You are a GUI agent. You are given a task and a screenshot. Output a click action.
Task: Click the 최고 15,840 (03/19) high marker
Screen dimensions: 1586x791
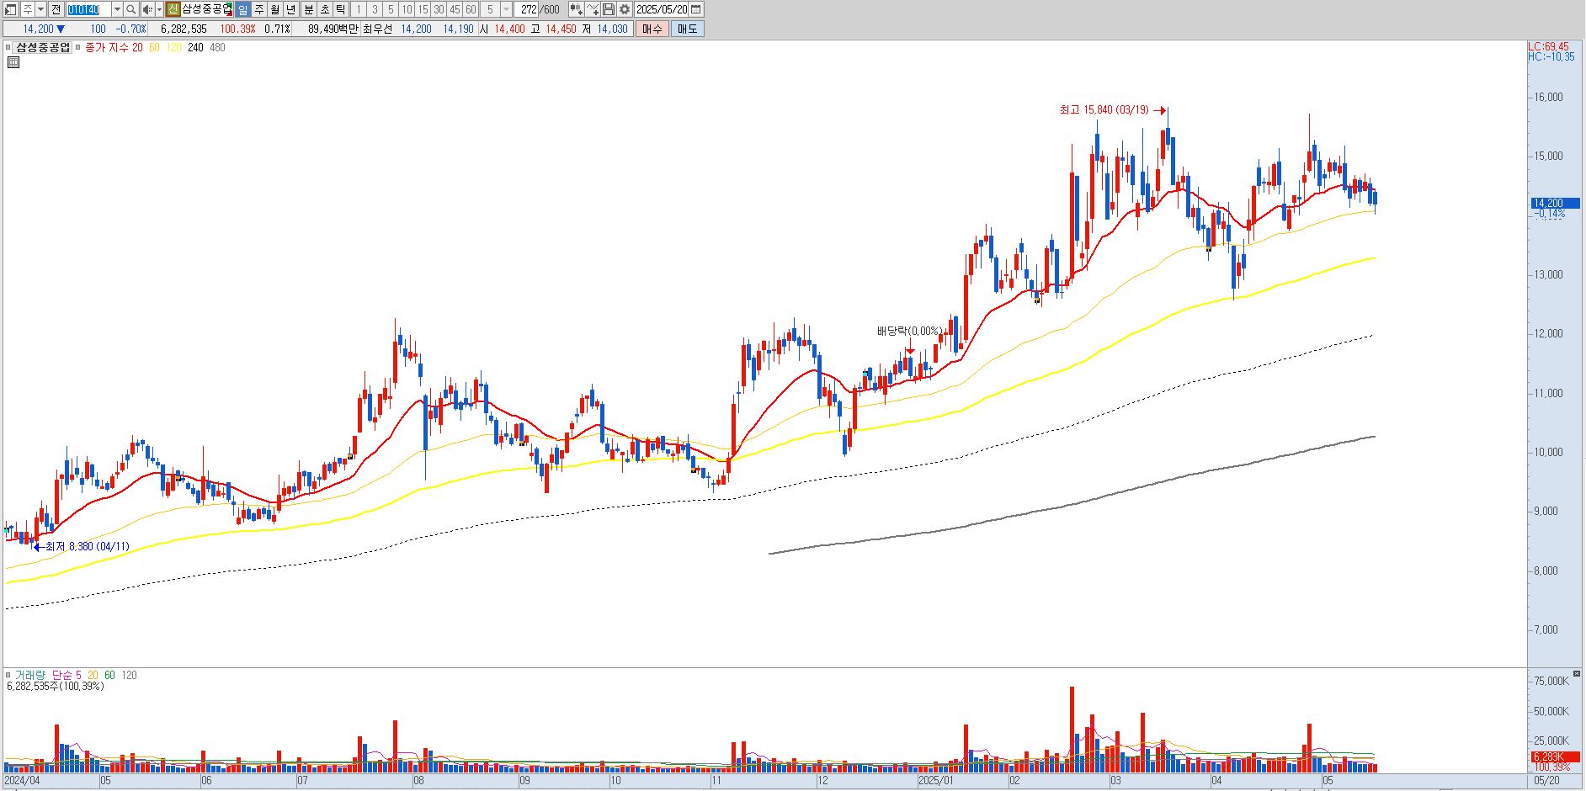[1104, 110]
